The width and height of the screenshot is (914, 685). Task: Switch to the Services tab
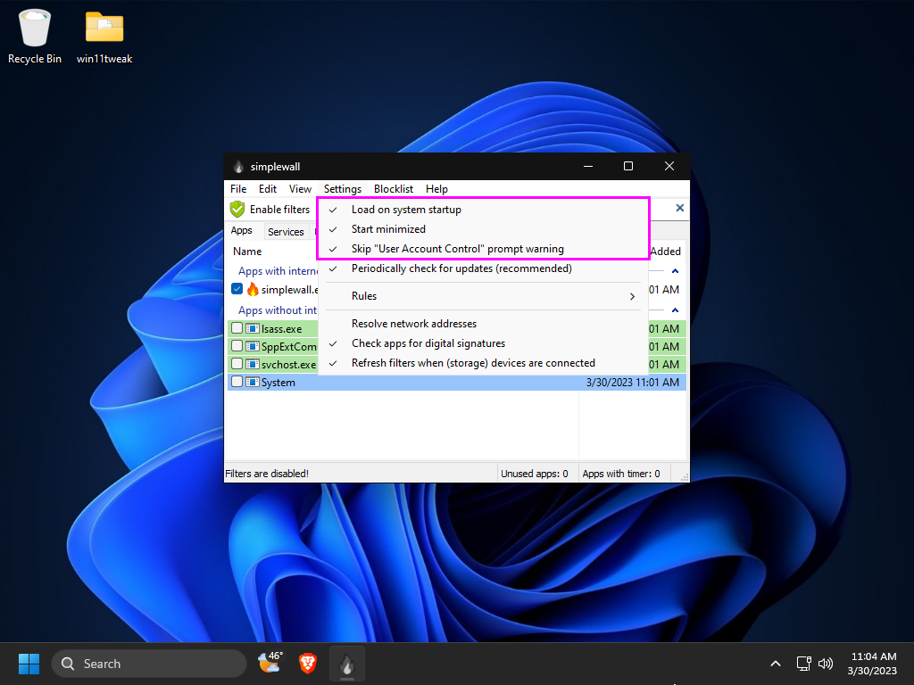(286, 232)
